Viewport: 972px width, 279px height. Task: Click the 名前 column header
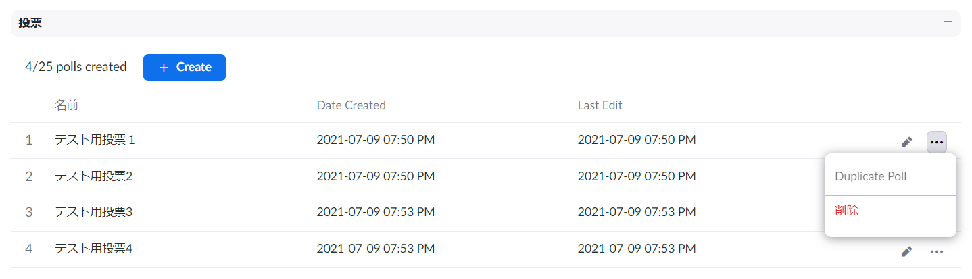[66, 105]
